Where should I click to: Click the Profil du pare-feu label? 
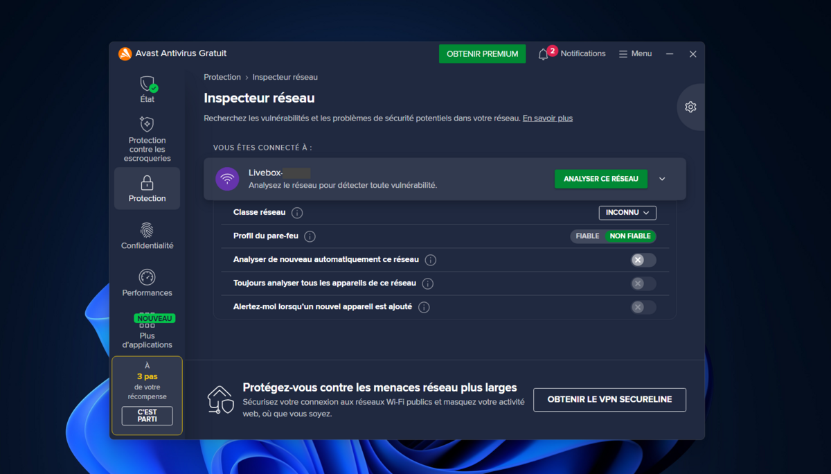266,236
